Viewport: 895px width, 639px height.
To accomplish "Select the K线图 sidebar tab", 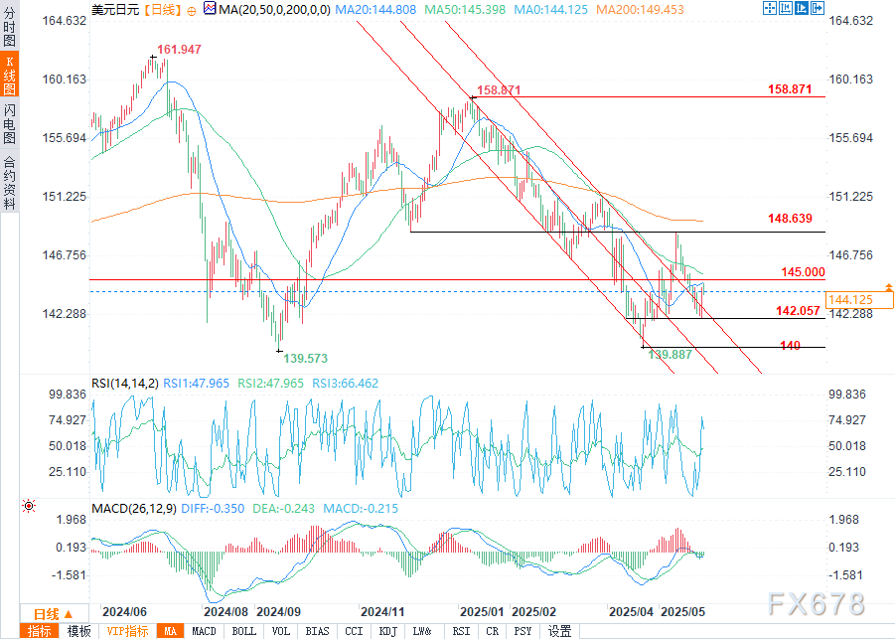I will [x=9, y=77].
